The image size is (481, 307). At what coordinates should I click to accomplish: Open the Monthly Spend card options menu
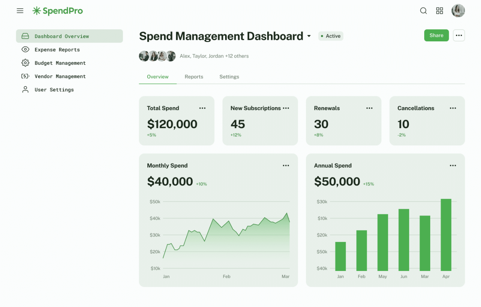point(286,165)
